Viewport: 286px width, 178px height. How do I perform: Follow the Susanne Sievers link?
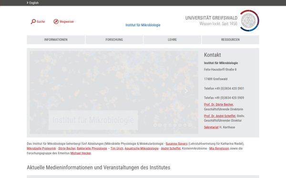tap(176, 144)
